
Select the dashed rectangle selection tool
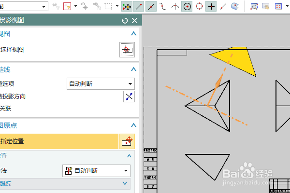tap(108, 6)
